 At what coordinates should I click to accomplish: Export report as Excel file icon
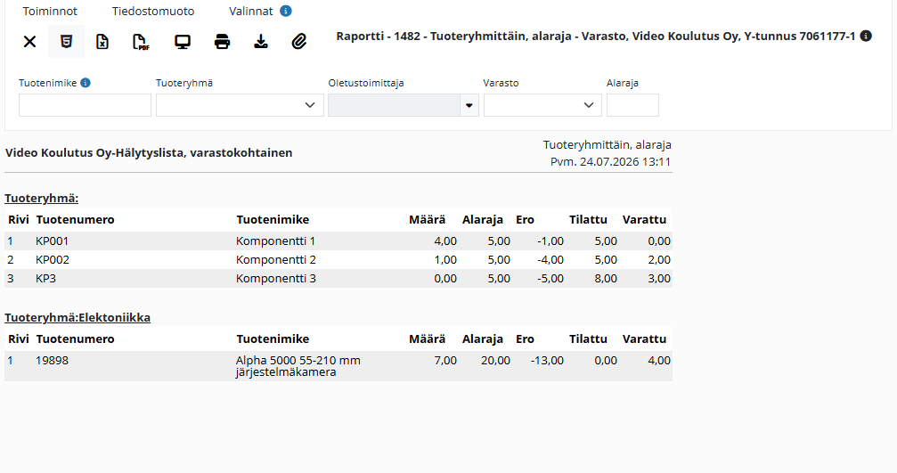point(102,42)
